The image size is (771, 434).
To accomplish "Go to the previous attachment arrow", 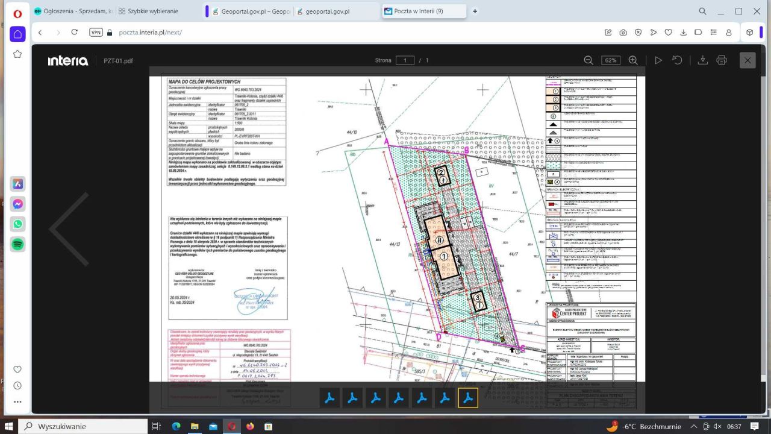I will (x=69, y=229).
